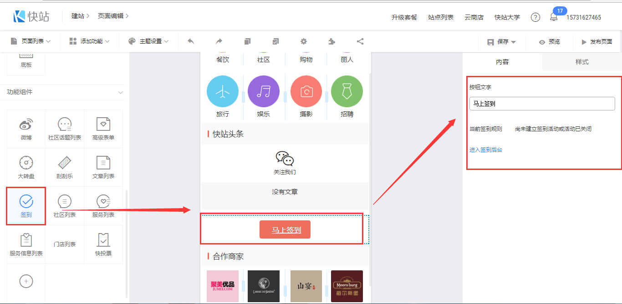
Task: Click the 进入签到后台 link
Action: [486, 150]
